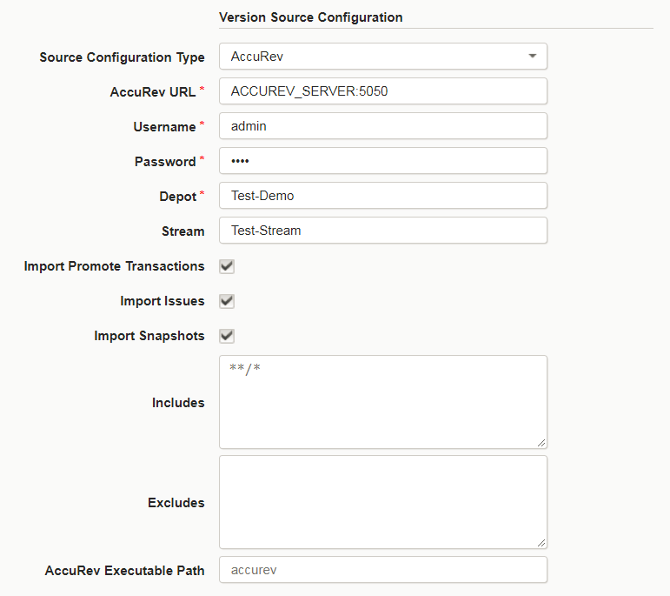Screen dimensions: 670x596
Task: Select the Depot field with Test-Demo
Action: [382, 196]
